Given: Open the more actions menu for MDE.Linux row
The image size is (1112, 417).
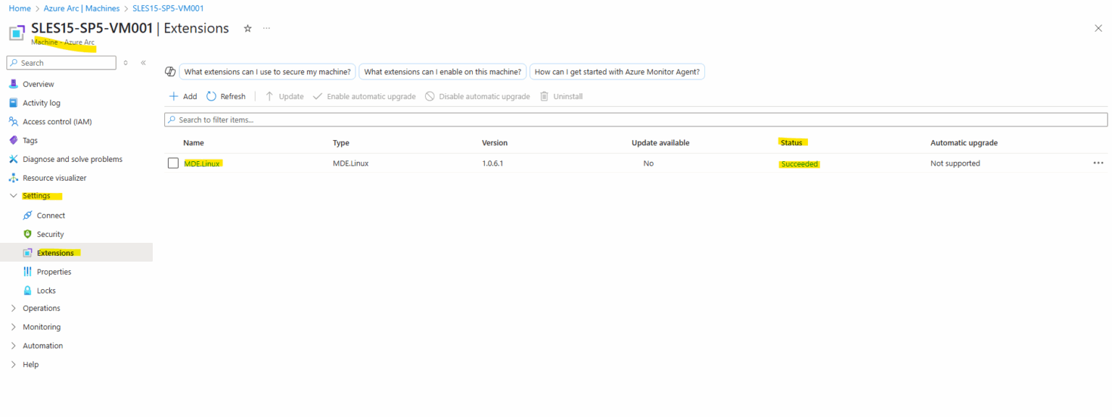Looking at the screenshot, I should pos(1098,163).
